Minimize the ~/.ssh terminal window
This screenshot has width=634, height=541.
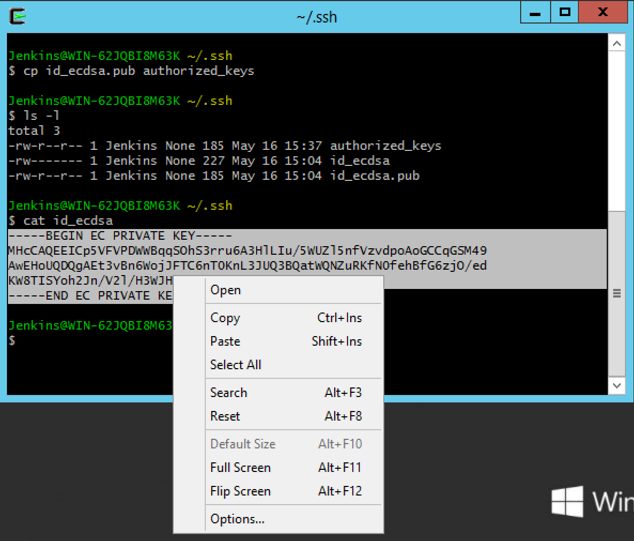[x=535, y=12]
